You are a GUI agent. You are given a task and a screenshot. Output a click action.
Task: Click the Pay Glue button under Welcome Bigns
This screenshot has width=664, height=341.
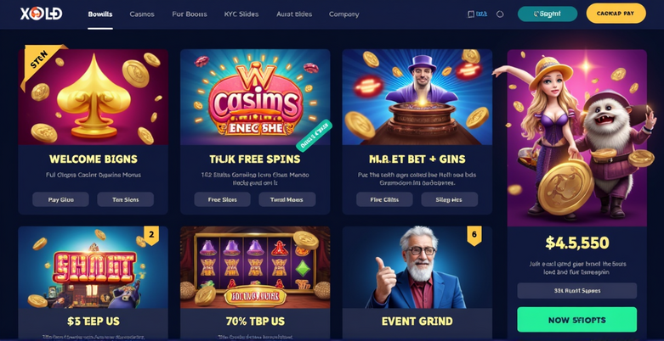click(x=60, y=199)
